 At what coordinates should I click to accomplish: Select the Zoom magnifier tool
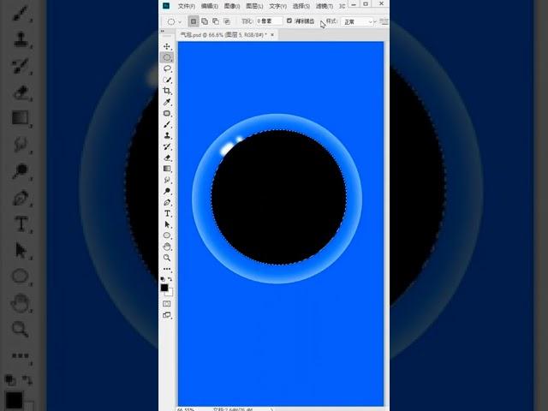[x=167, y=257]
